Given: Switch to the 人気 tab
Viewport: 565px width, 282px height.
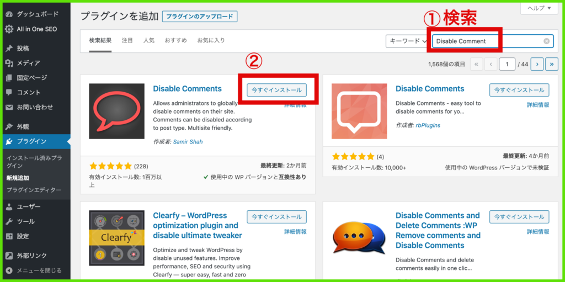Looking at the screenshot, I should coord(148,40).
